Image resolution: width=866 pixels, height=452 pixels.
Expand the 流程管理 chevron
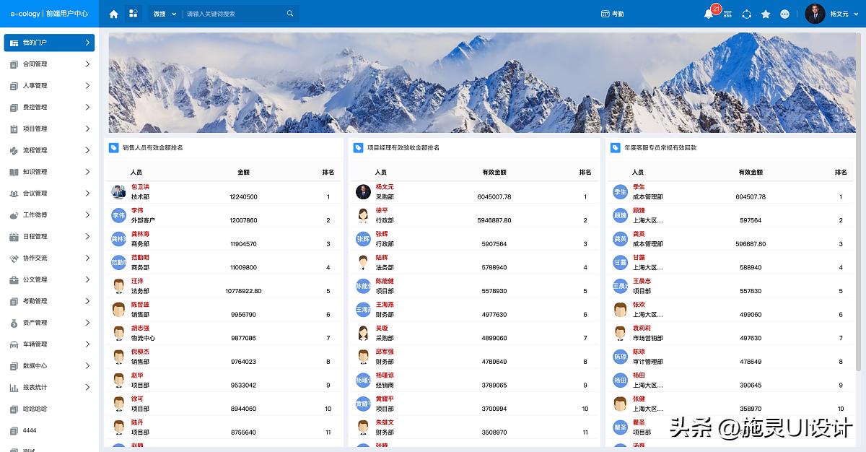click(87, 150)
